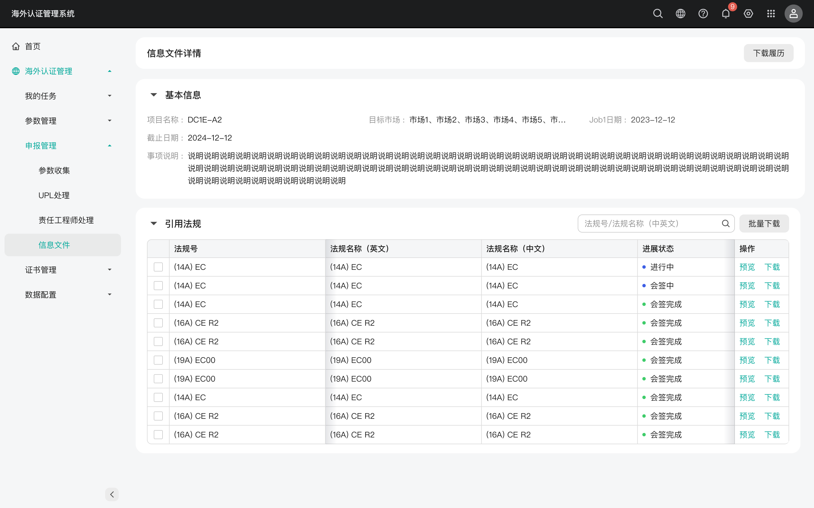Screen dimensions: 814x508
Task: Open the apps grid icon
Action: (x=771, y=14)
